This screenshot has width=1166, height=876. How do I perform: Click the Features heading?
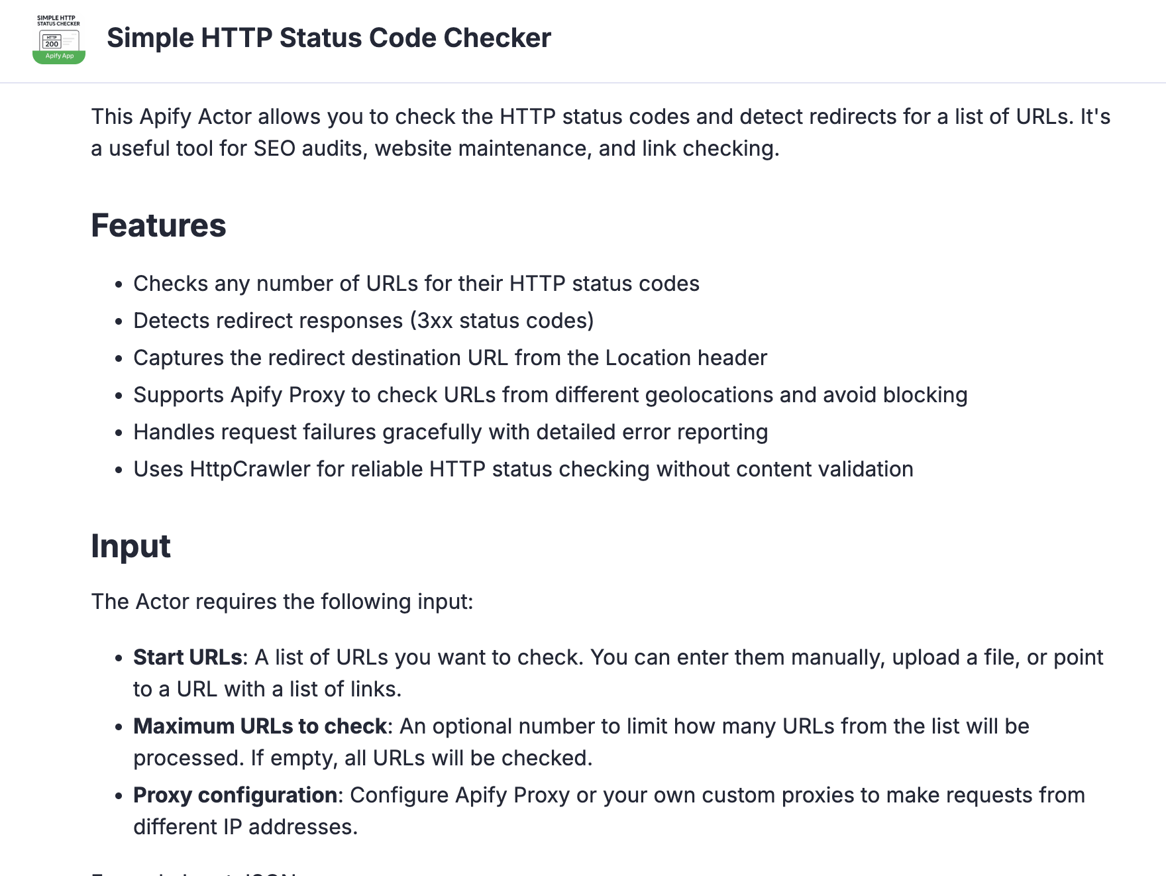158,225
